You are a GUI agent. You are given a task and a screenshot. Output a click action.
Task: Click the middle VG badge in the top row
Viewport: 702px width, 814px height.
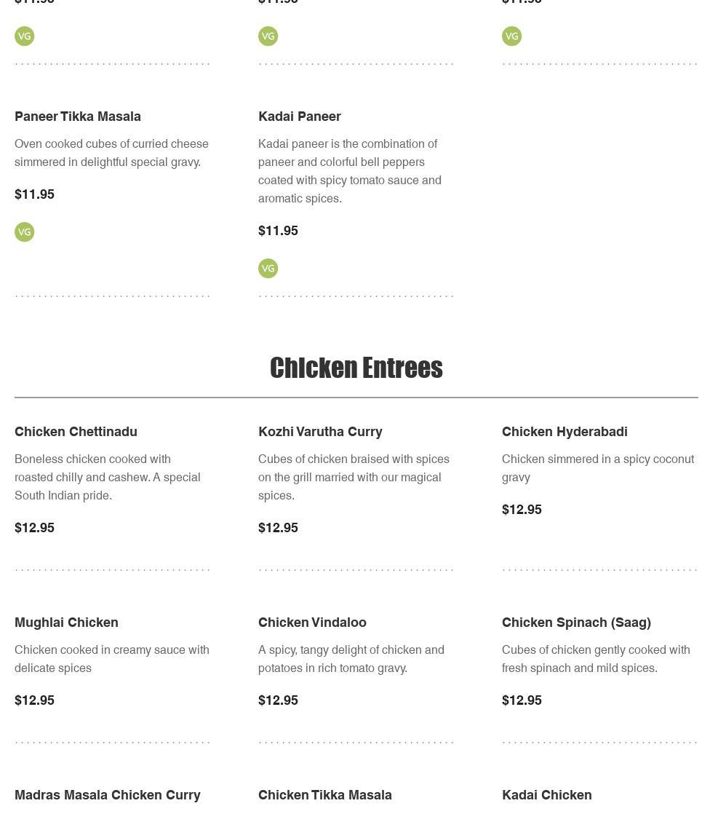point(268,36)
